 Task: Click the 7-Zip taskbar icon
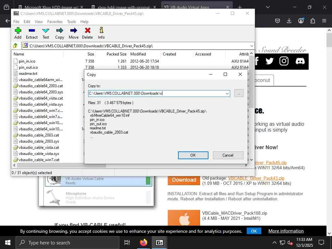[159, 243]
